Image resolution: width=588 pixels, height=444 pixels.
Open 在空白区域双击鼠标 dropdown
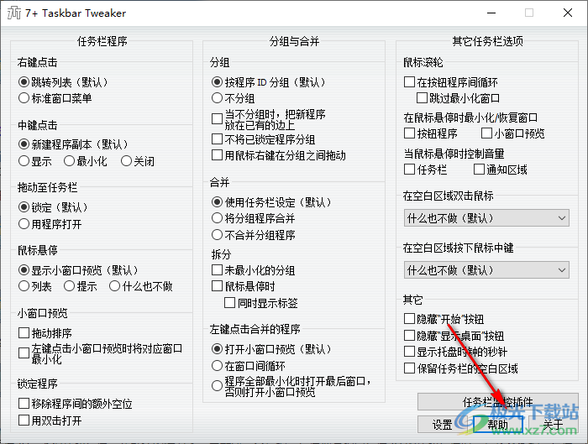(x=486, y=218)
